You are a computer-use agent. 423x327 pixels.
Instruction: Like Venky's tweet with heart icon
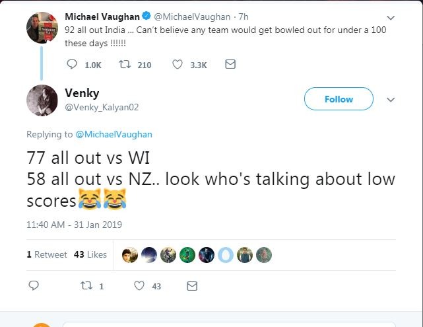point(139,286)
